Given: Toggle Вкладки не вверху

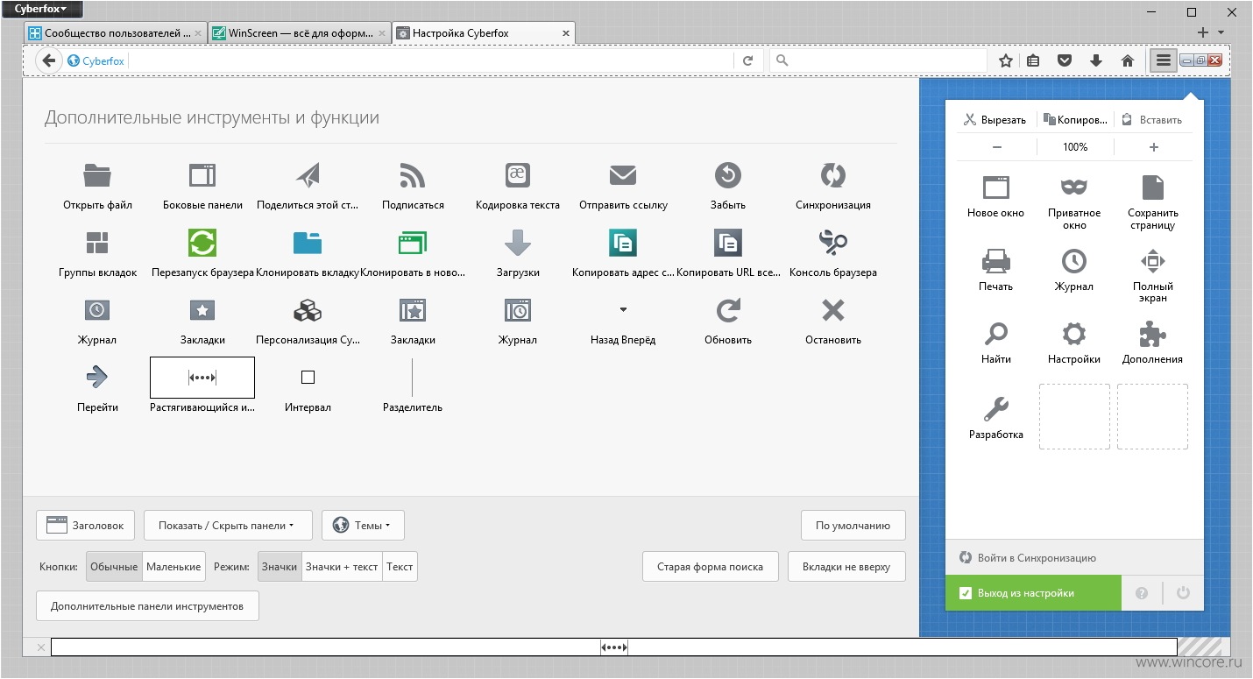Looking at the screenshot, I should 846,567.
